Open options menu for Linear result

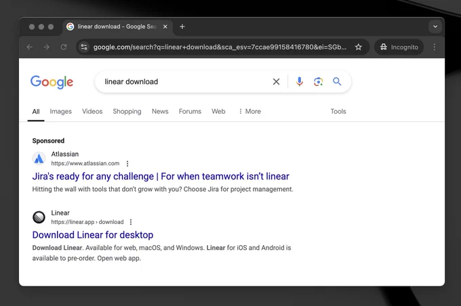(131, 222)
